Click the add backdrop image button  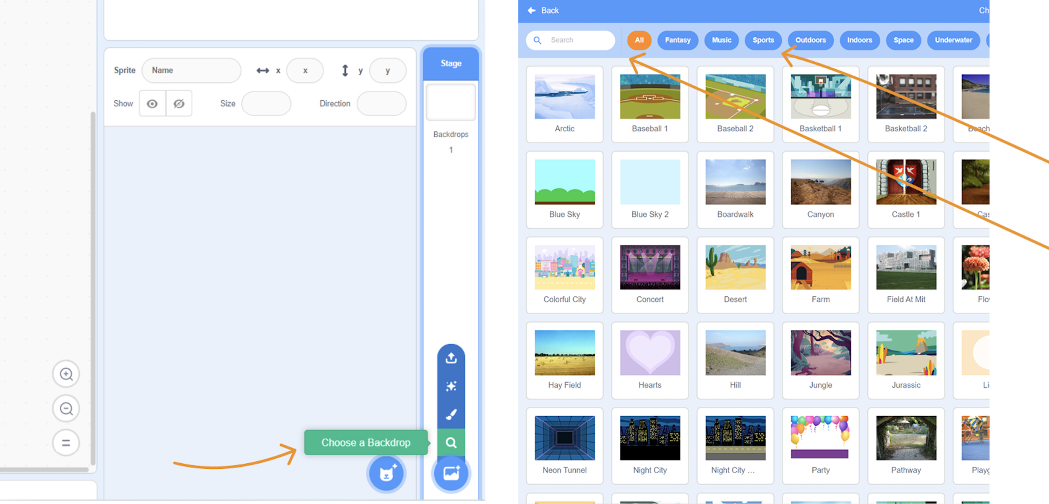451,474
